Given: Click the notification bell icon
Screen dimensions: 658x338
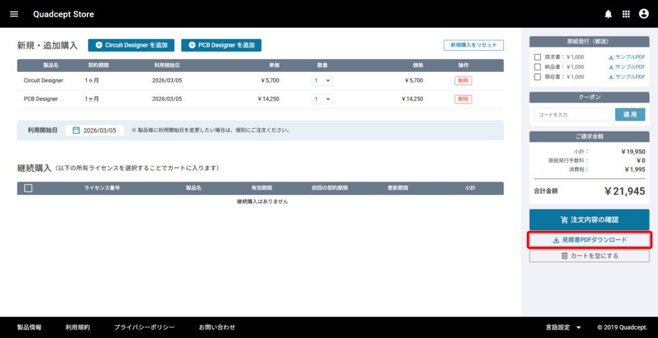Looking at the screenshot, I should [x=609, y=14].
